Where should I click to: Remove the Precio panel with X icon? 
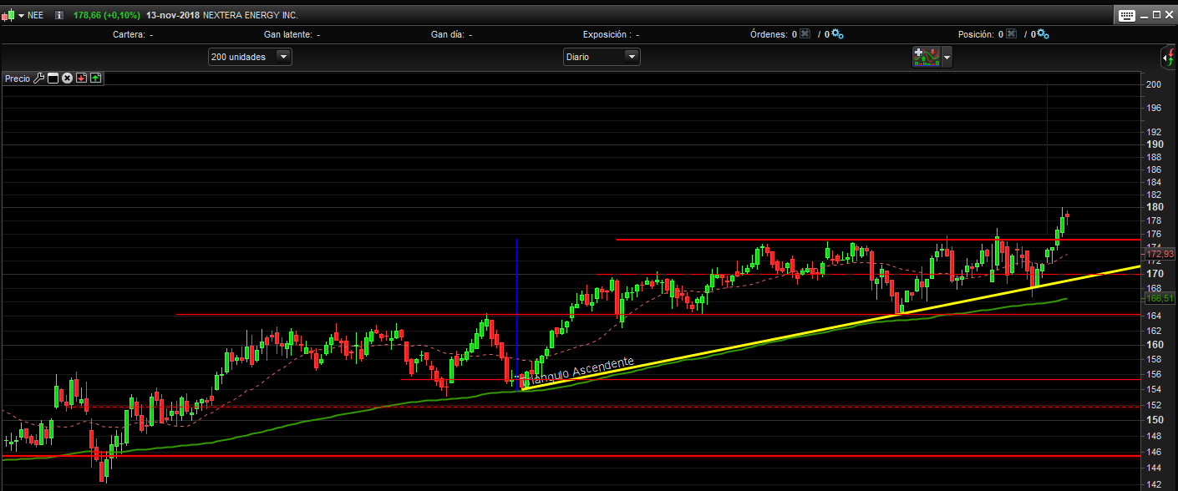(67, 78)
